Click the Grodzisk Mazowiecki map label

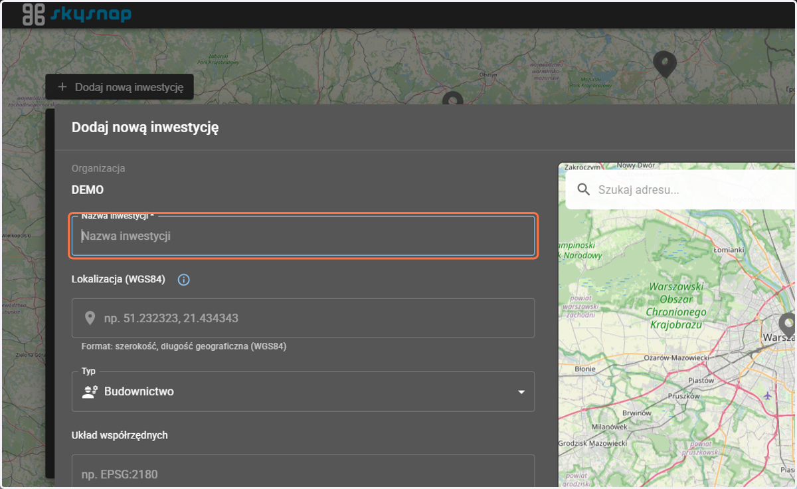click(x=593, y=443)
